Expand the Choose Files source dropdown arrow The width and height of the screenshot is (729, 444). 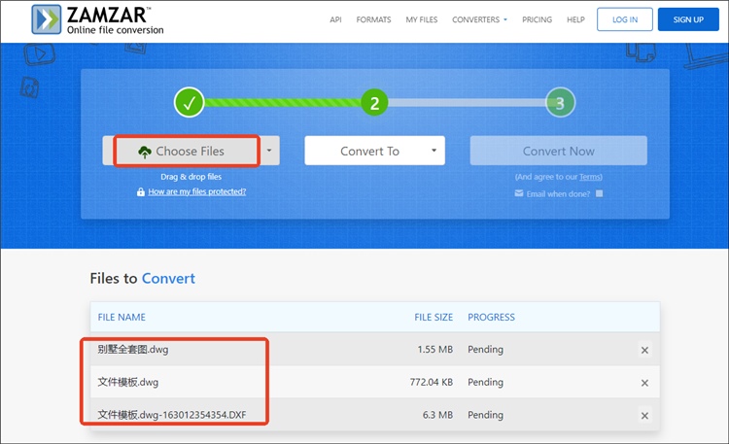[269, 151]
